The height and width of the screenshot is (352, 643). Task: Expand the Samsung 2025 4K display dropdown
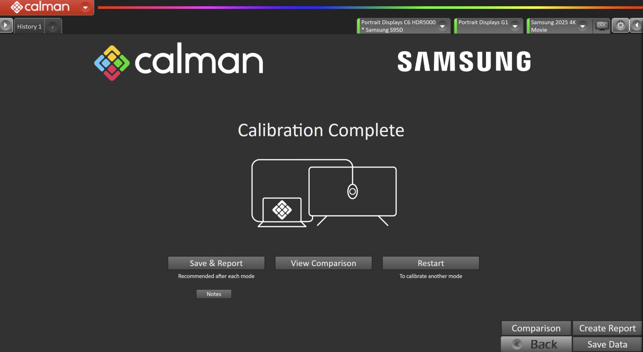pos(583,26)
